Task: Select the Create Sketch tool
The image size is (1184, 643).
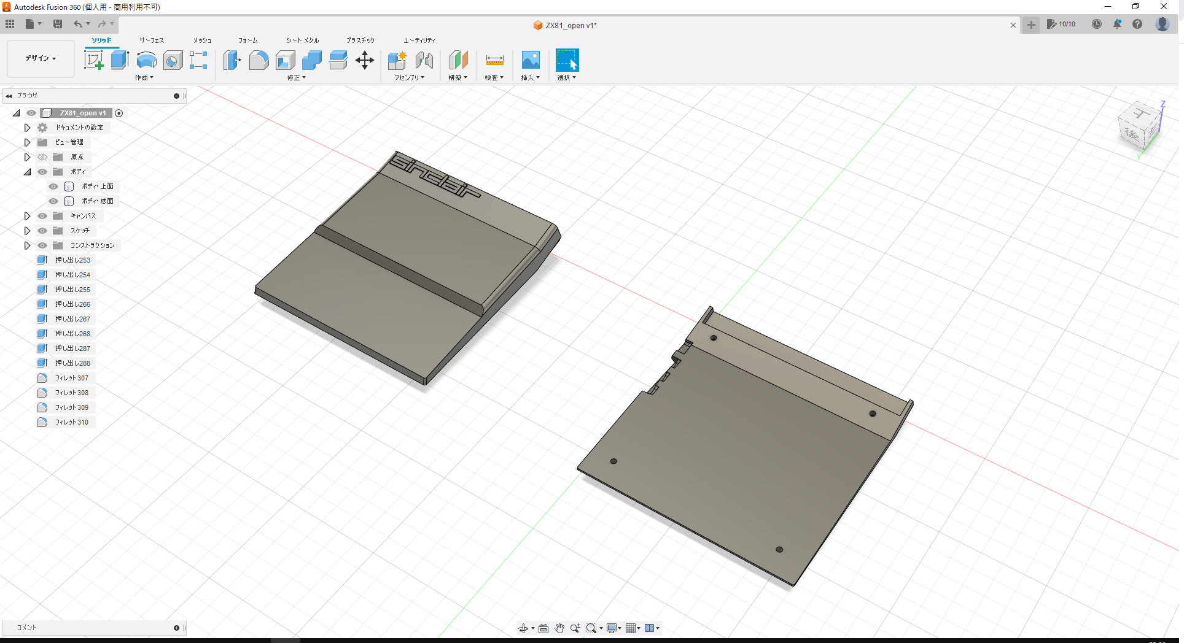Action: (x=94, y=60)
